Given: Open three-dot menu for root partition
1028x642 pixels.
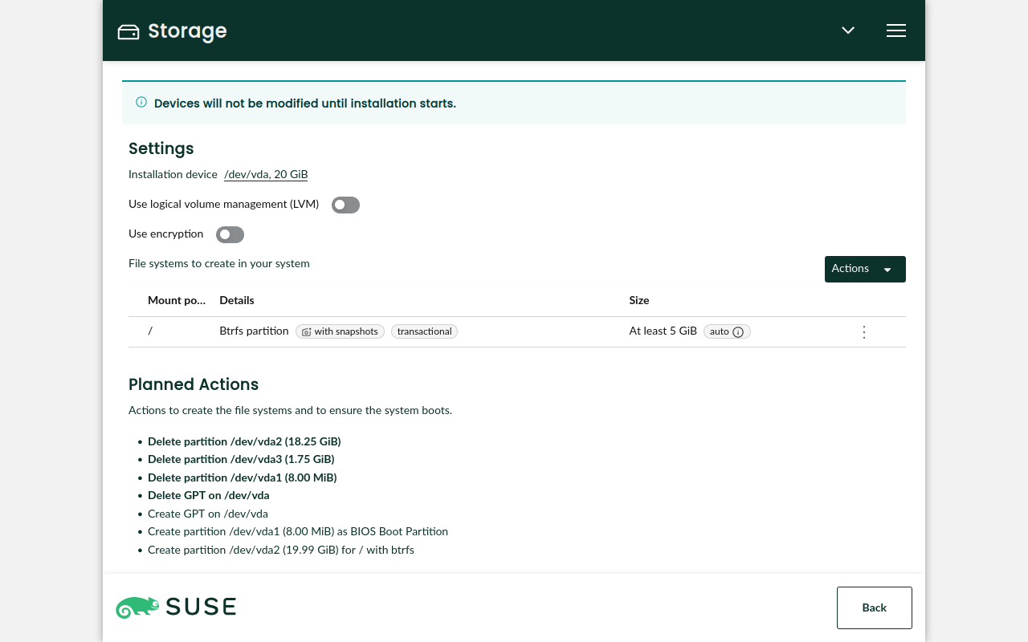Looking at the screenshot, I should tap(864, 331).
